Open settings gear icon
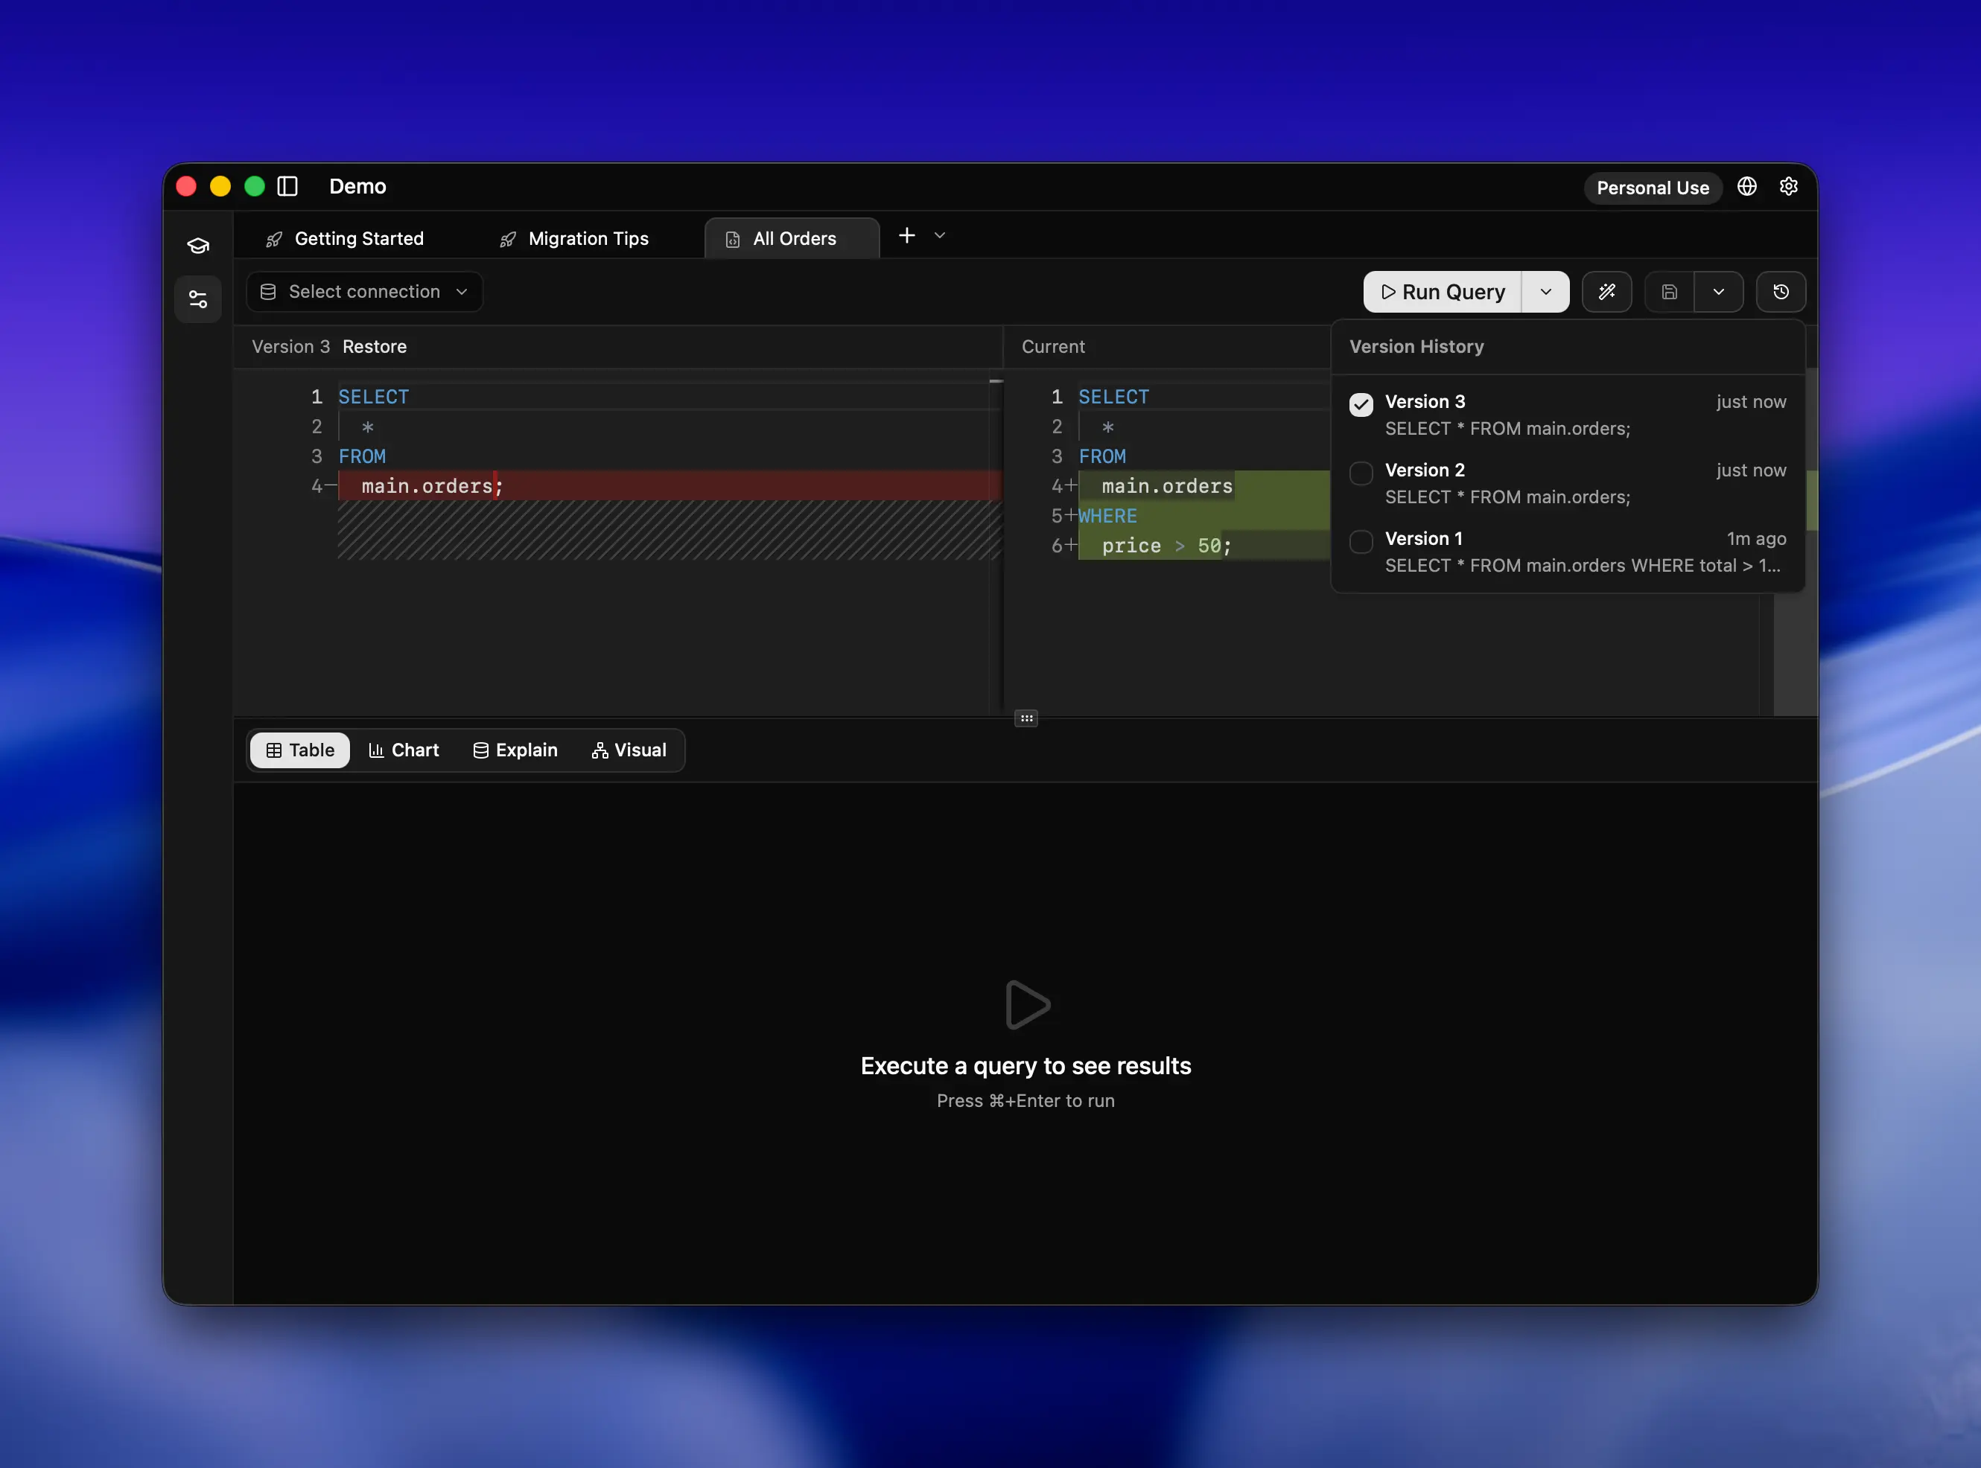1981x1468 pixels. (x=1788, y=187)
